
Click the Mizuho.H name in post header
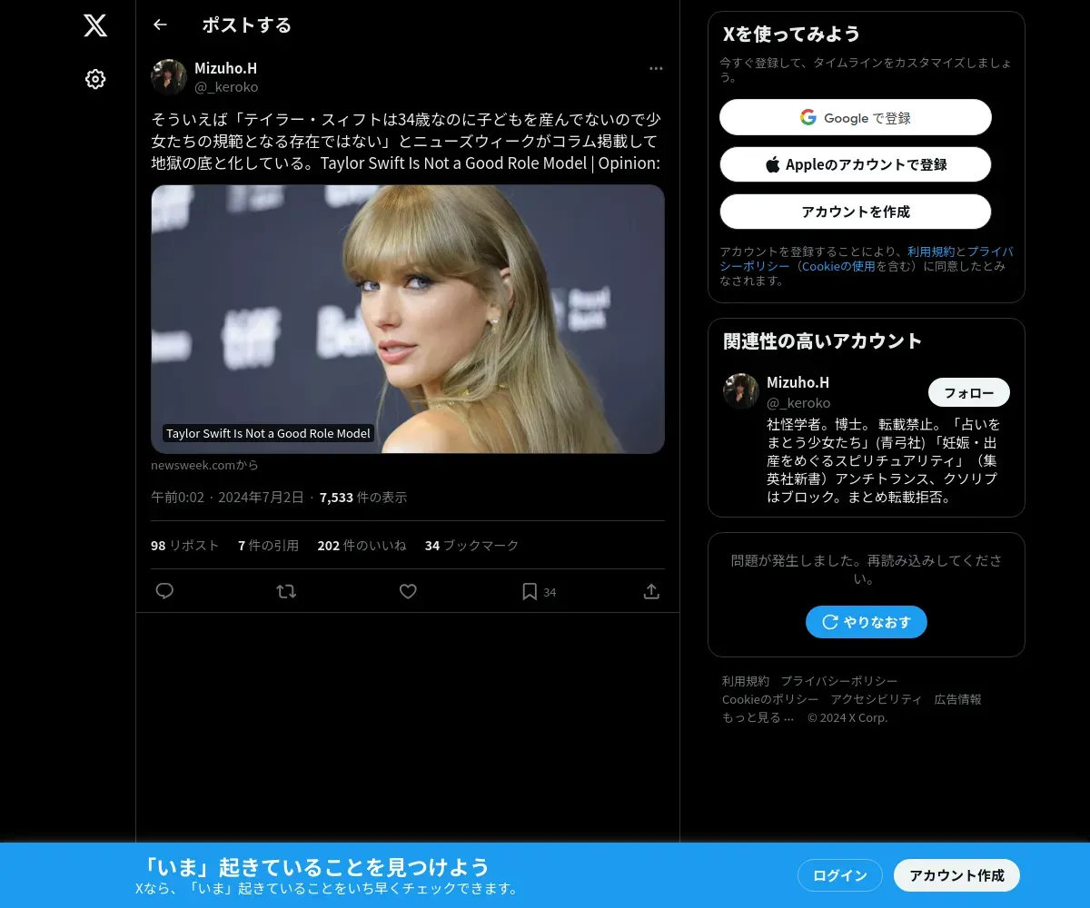[225, 68]
